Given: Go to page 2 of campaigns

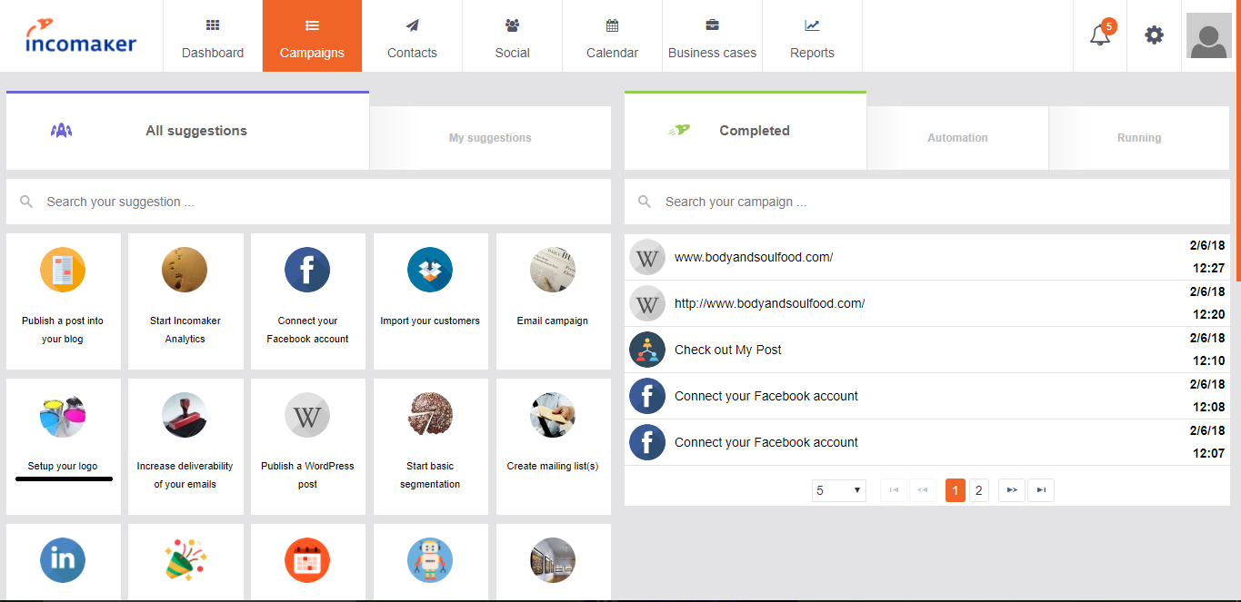Looking at the screenshot, I should (x=978, y=490).
